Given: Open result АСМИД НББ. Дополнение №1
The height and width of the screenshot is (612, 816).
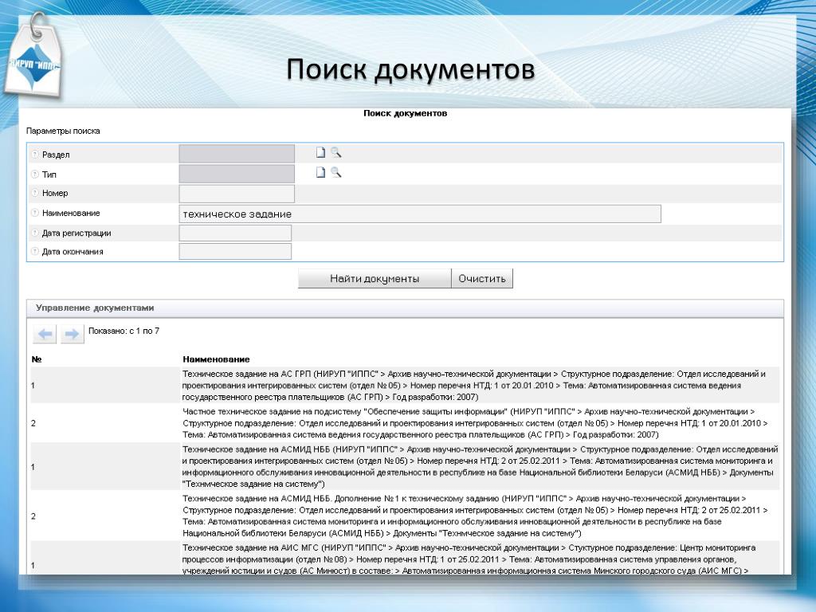Looking at the screenshot, I should (475, 516).
